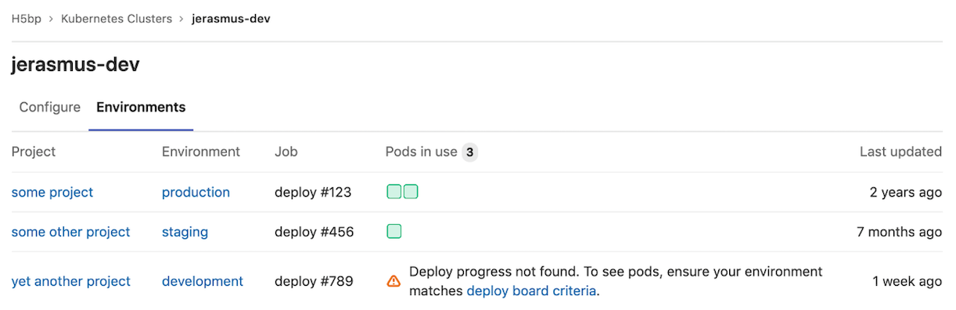Switch to the Configure tab
The height and width of the screenshot is (310, 956).
tap(50, 107)
